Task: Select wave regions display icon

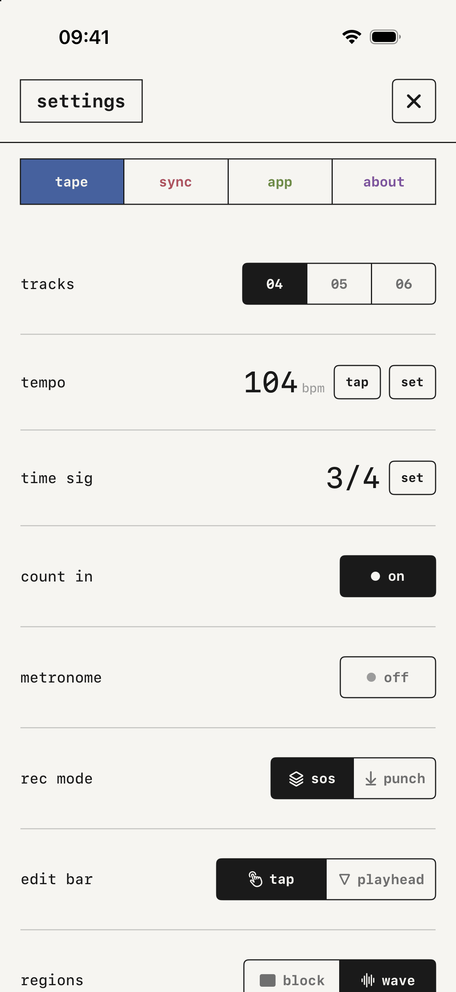Action: (x=368, y=980)
